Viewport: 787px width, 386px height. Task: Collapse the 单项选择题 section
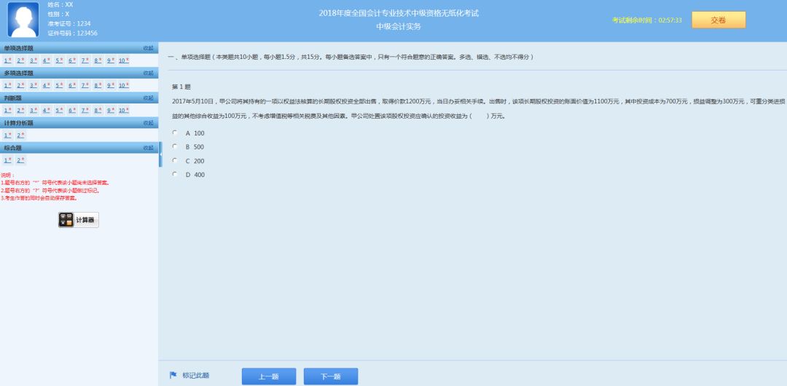pyautogui.click(x=148, y=48)
